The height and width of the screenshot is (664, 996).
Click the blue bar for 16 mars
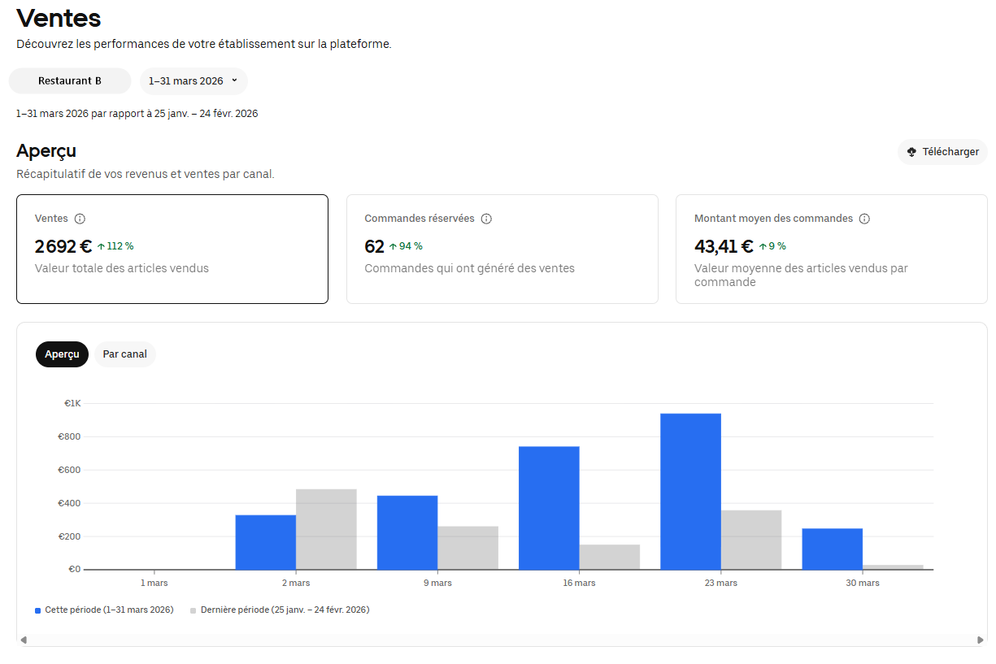[x=549, y=508]
